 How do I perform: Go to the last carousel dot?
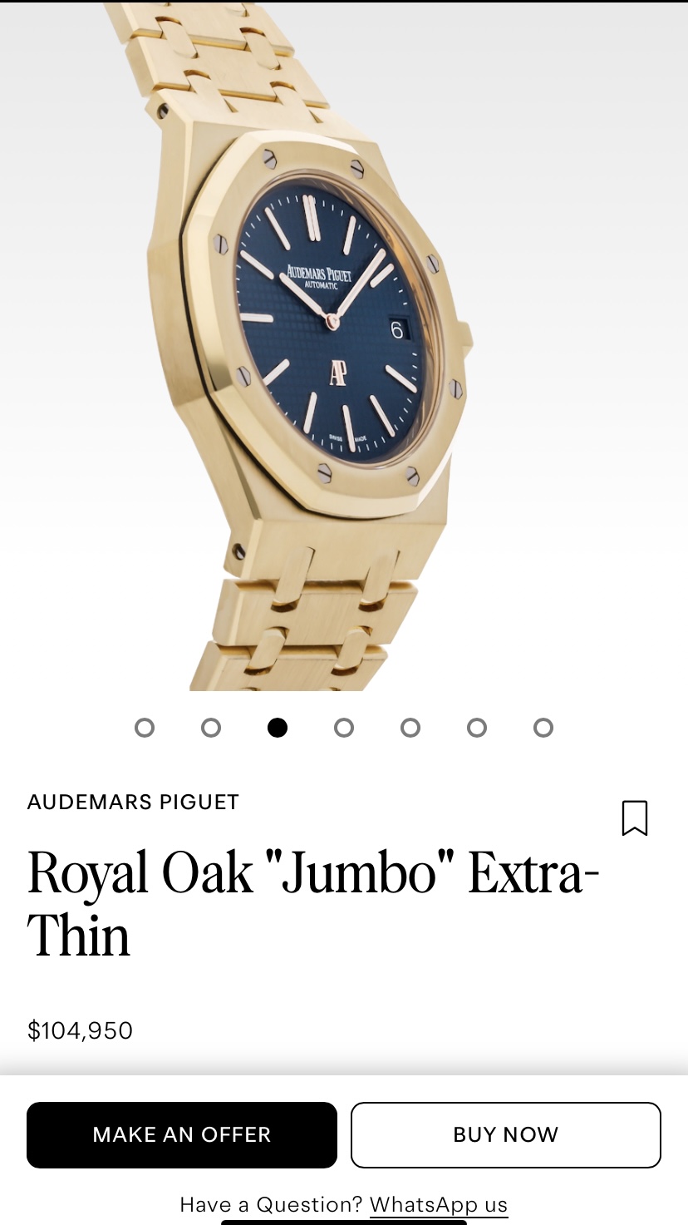[x=543, y=728]
